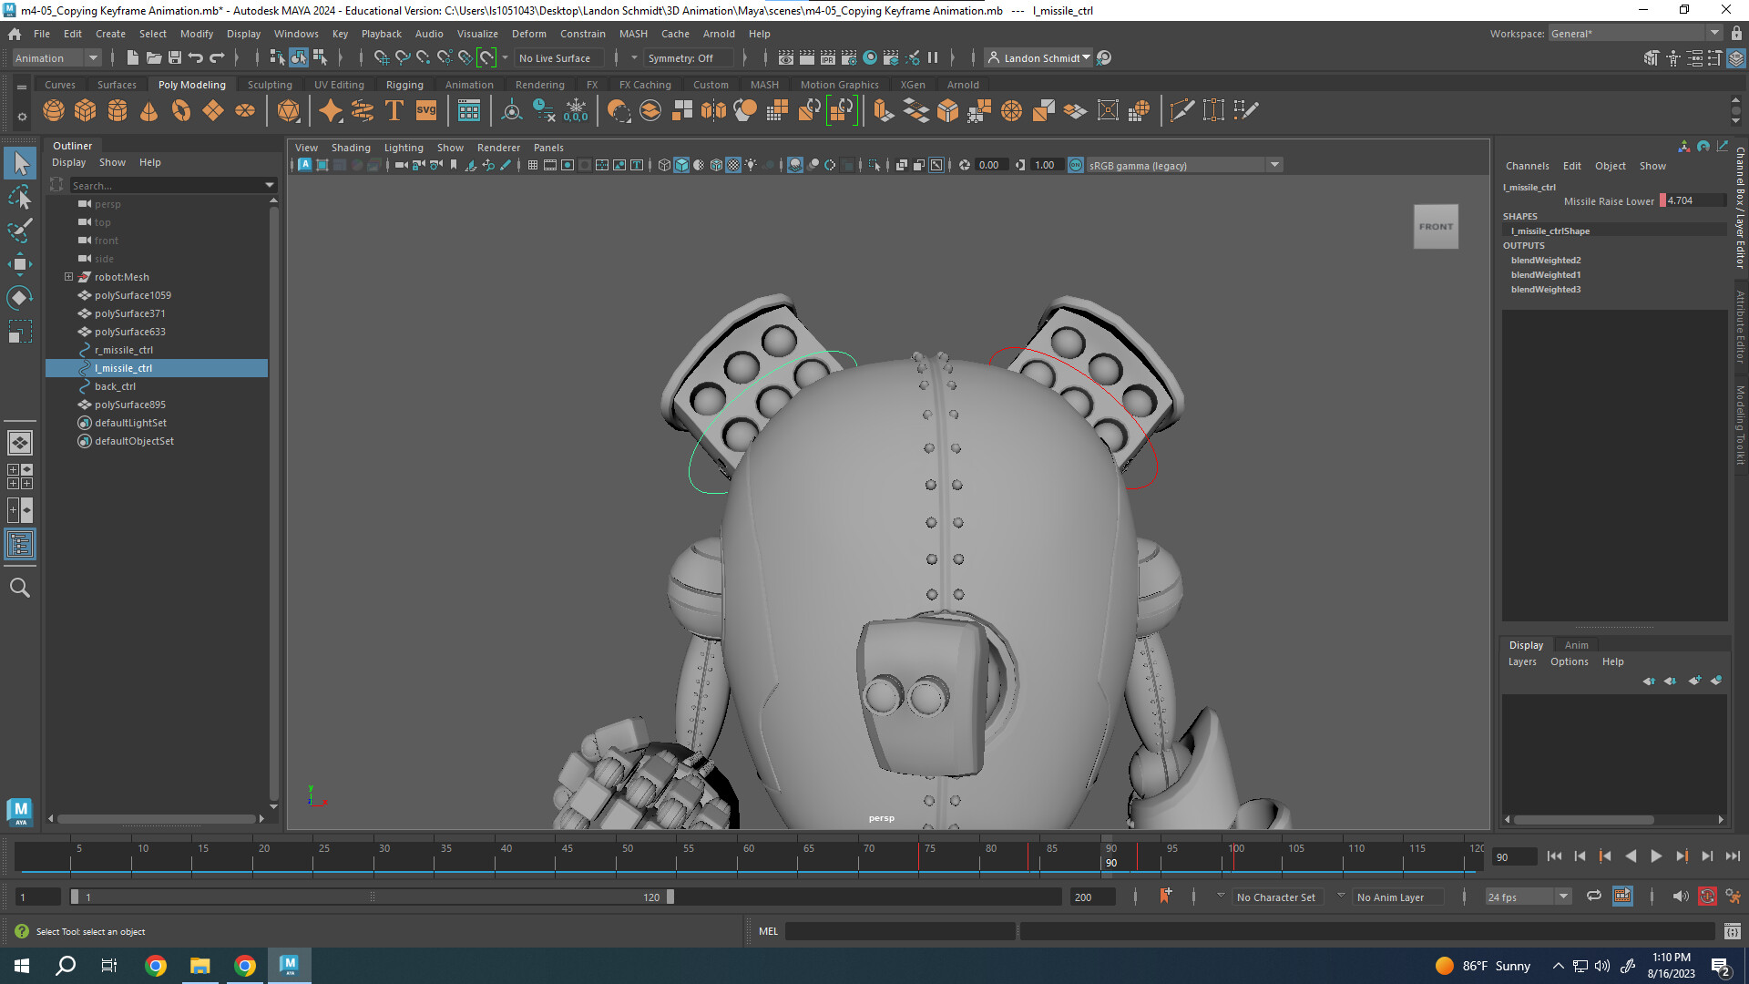Image resolution: width=1749 pixels, height=984 pixels.
Task: Mute playback audio with the speaker icon
Action: point(1681,897)
